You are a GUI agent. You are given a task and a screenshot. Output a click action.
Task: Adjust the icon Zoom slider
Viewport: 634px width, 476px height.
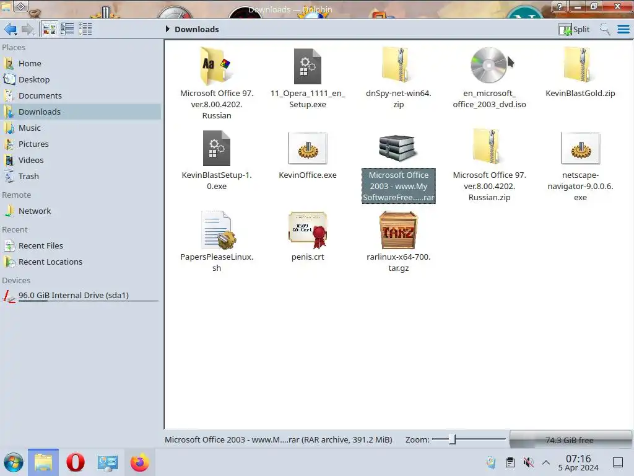[453, 439]
